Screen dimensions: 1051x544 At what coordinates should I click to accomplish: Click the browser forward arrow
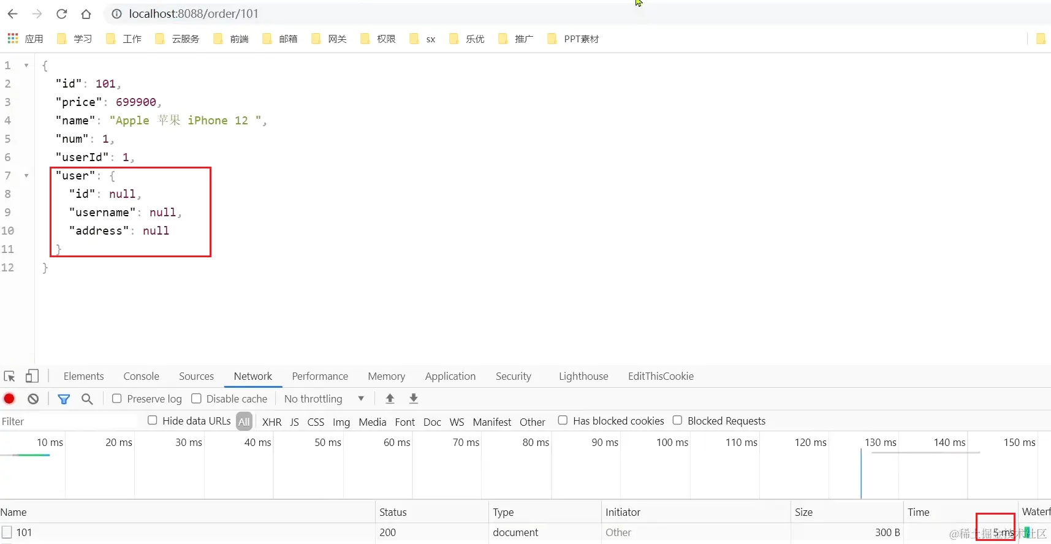pyautogui.click(x=37, y=13)
